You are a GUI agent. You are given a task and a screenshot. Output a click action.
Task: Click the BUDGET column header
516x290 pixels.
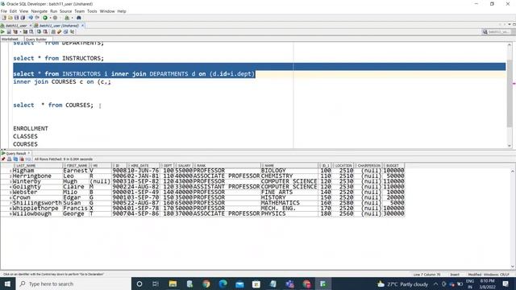(x=393, y=165)
